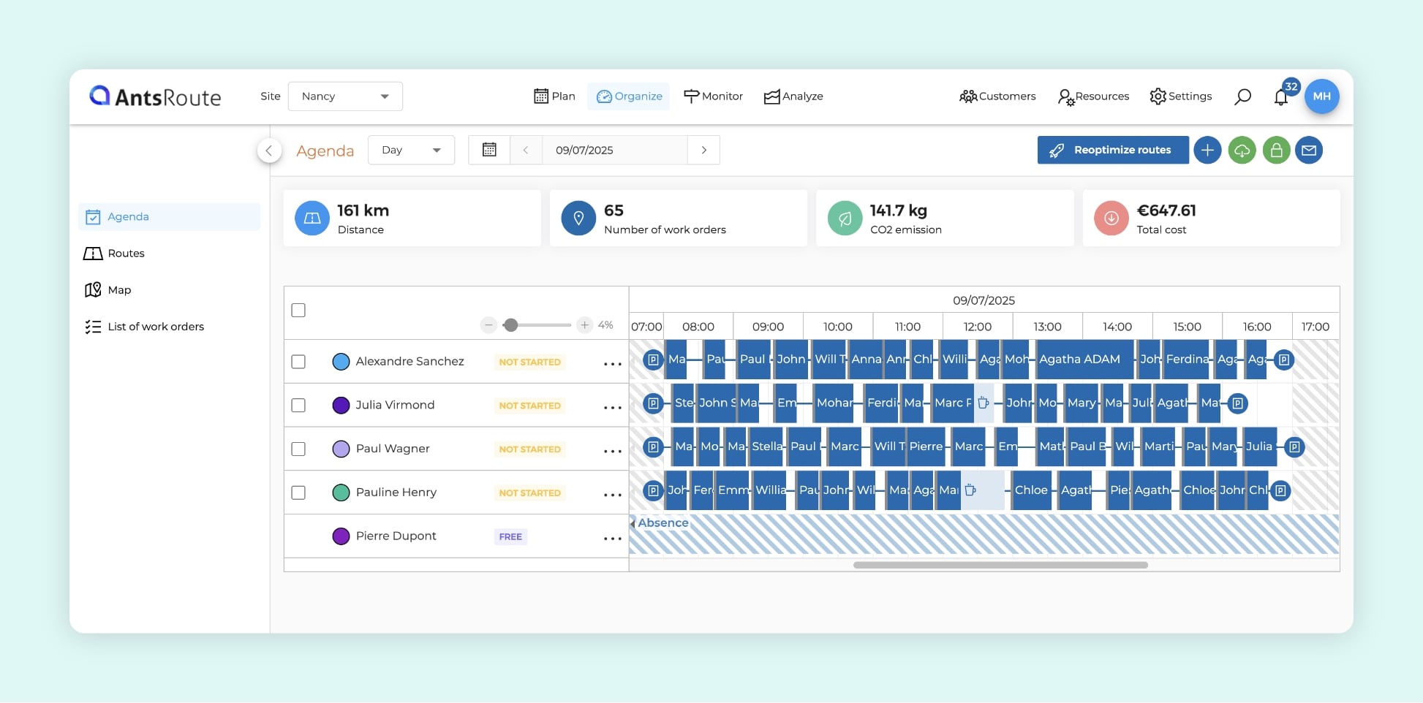Click the timeline zoom slider handle

(x=511, y=325)
